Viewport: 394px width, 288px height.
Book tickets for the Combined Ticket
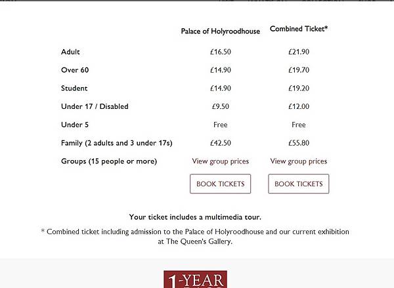pos(298,184)
